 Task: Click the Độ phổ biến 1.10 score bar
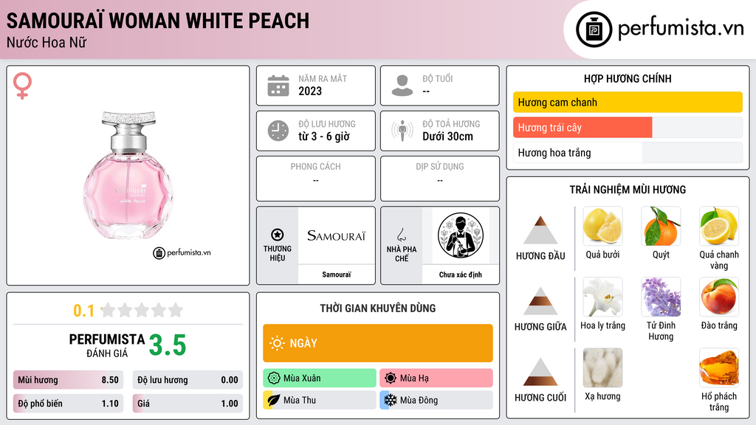point(68,404)
